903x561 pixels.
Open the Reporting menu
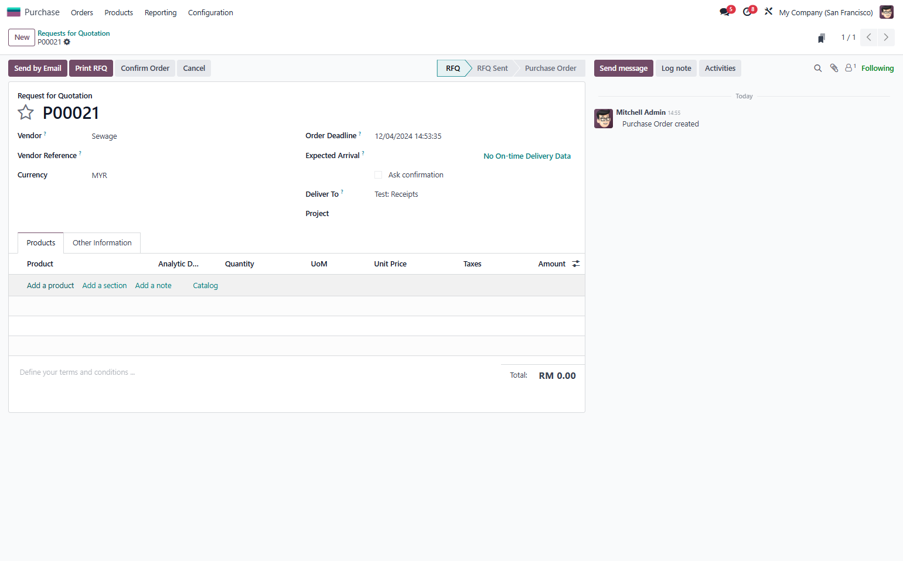161,12
